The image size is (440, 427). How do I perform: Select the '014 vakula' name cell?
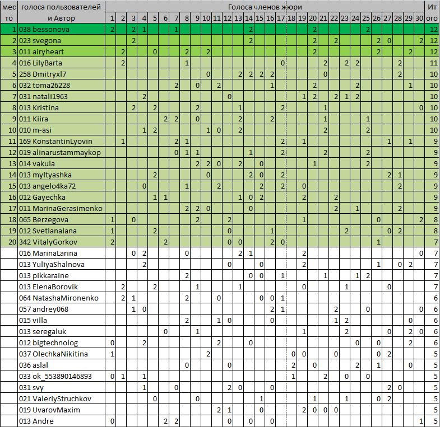pos(61,164)
